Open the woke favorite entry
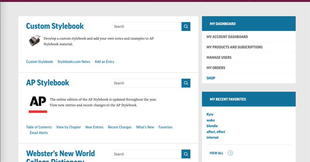The image size is (310, 162). pos(210,120)
